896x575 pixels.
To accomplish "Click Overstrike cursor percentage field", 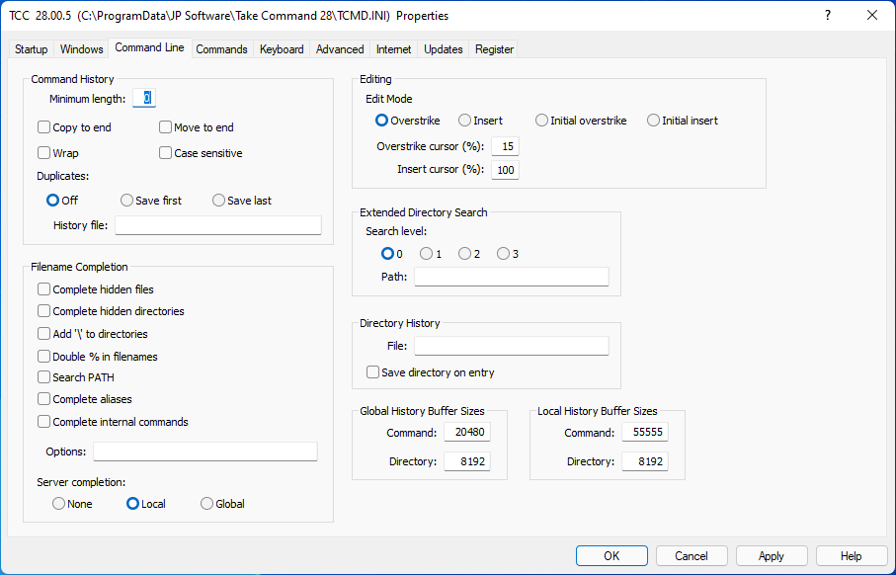I will click(505, 146).
